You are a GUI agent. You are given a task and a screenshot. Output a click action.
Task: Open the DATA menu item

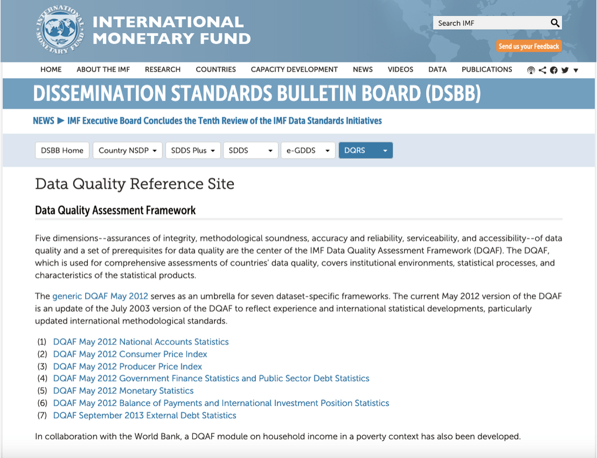point(437,70)
